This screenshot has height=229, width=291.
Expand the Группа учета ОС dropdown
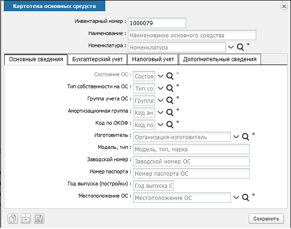160,100
